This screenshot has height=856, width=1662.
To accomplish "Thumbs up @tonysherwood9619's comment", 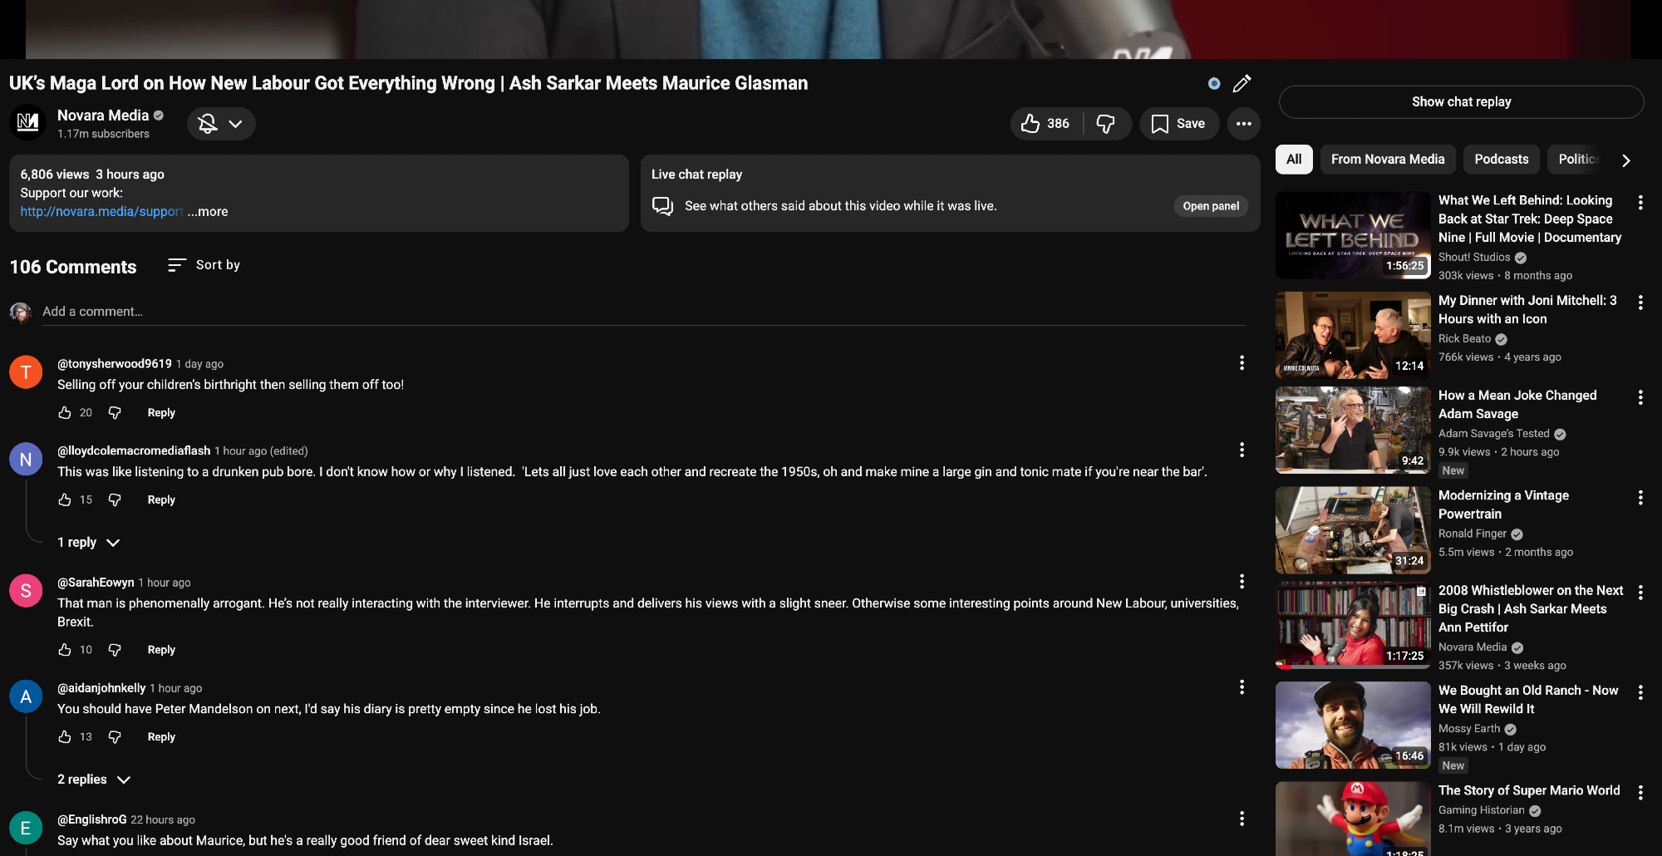I will 65,413.
